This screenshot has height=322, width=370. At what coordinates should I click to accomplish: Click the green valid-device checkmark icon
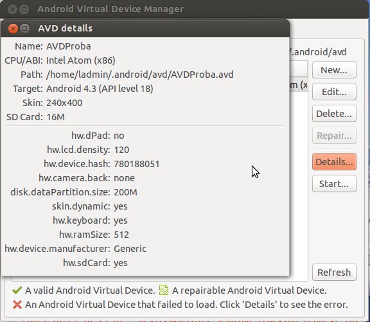click(x=17, y=290)
